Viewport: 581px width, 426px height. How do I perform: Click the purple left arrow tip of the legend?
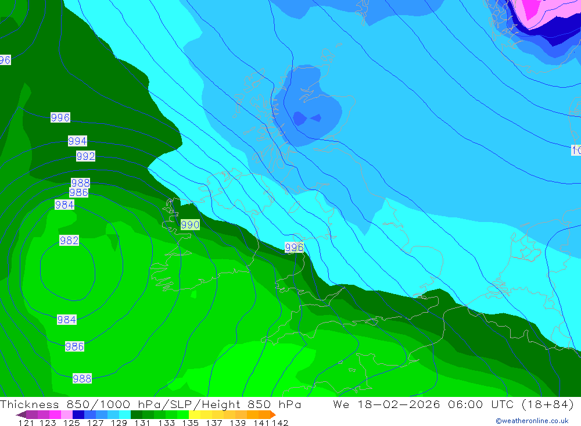pyautogui.click(x=21, y=414)
